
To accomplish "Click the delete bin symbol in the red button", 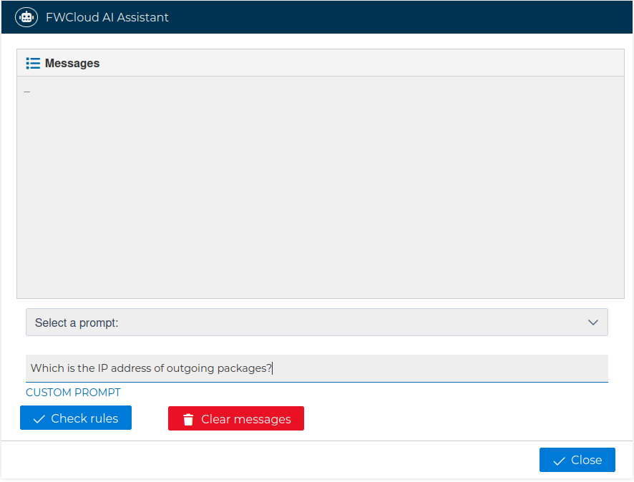I will click(x=187, y=418).
